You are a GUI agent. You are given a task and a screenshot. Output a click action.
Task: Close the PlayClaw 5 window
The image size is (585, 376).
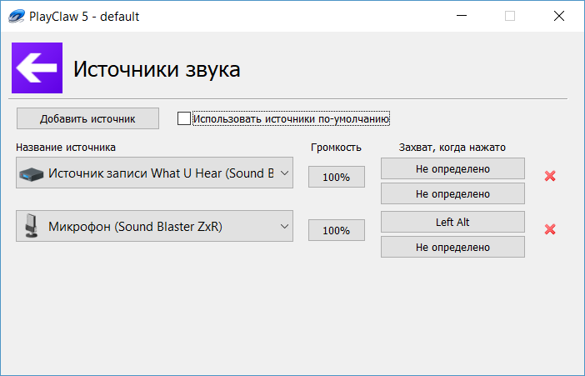click(x=558, y=16)
